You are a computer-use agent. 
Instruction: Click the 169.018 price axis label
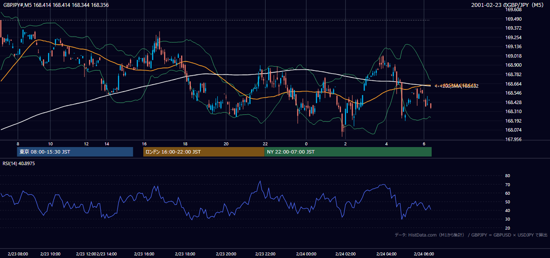[513, 56]
